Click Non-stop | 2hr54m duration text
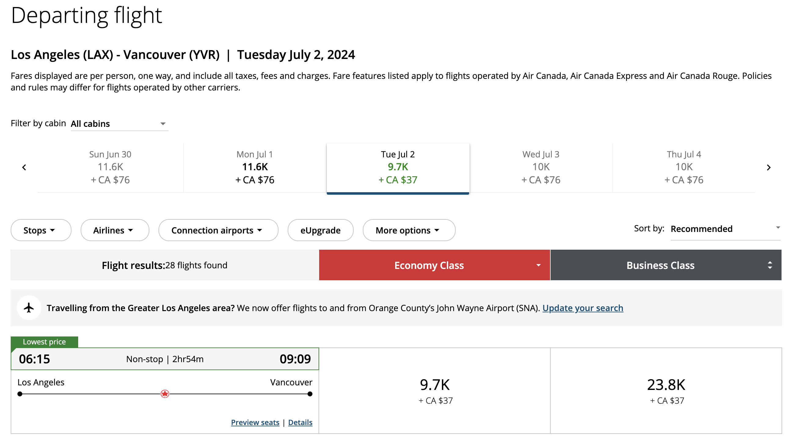 click(x=165, y=359)
